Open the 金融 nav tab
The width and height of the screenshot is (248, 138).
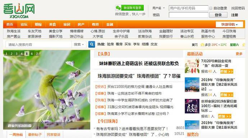(110, 24)
